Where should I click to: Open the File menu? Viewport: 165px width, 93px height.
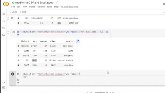click(x=13, y=7)
